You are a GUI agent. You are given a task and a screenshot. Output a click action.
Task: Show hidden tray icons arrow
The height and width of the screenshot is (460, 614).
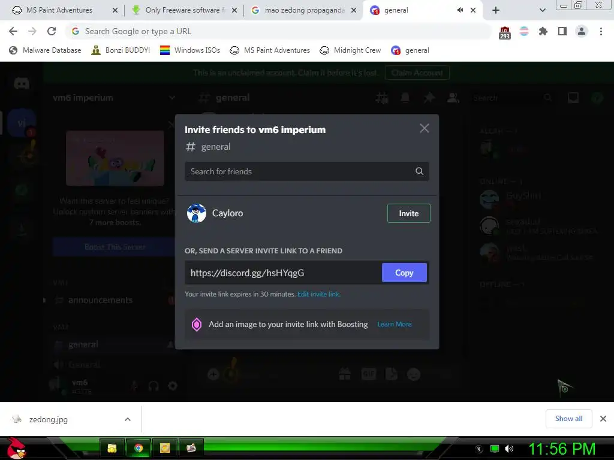479,449
